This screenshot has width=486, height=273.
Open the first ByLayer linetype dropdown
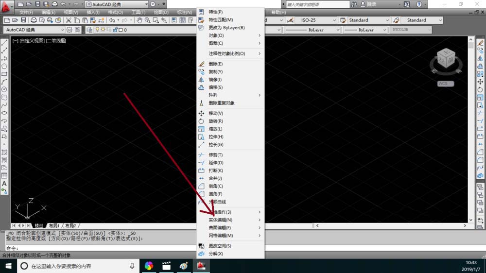312,30
